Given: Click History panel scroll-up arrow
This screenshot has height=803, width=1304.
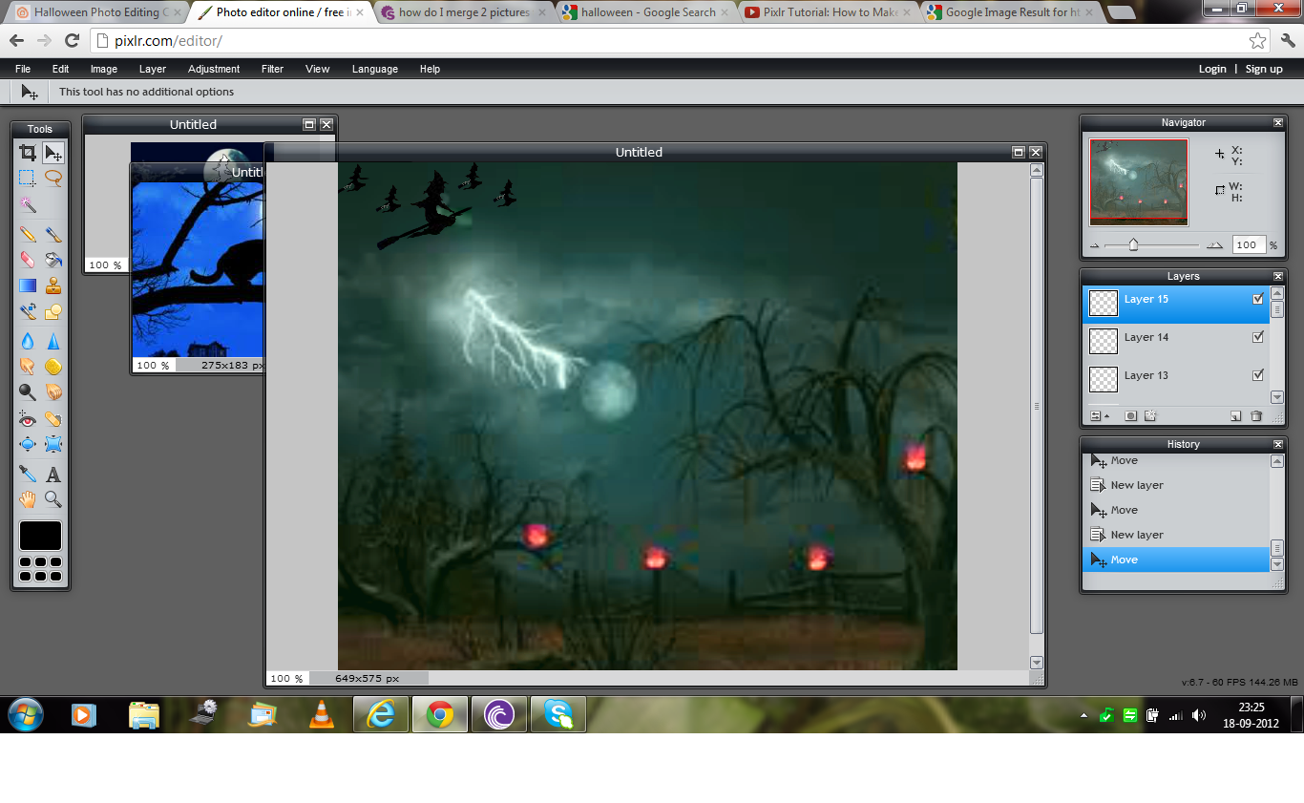Looking at the screenshot, I should point(1277,461).
